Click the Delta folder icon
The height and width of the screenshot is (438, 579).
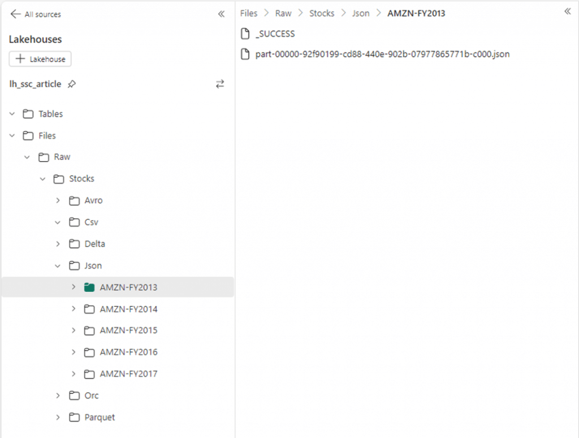(x=74, y=244)
